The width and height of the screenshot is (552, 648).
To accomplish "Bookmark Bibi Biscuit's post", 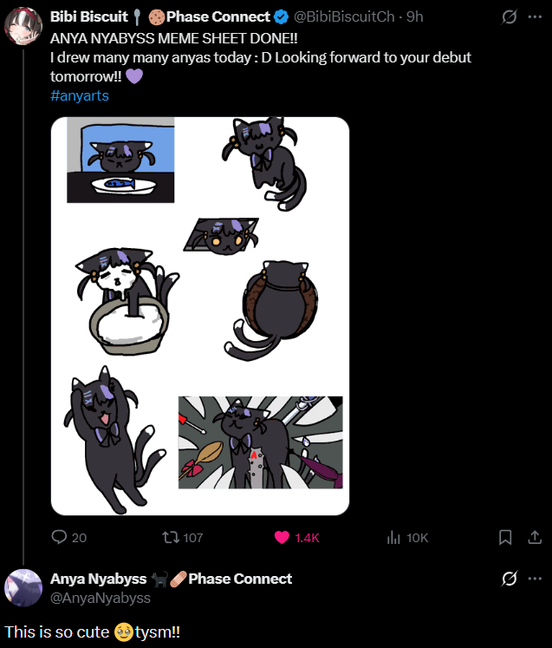I will pyautogui.click(x=505, y=537).
